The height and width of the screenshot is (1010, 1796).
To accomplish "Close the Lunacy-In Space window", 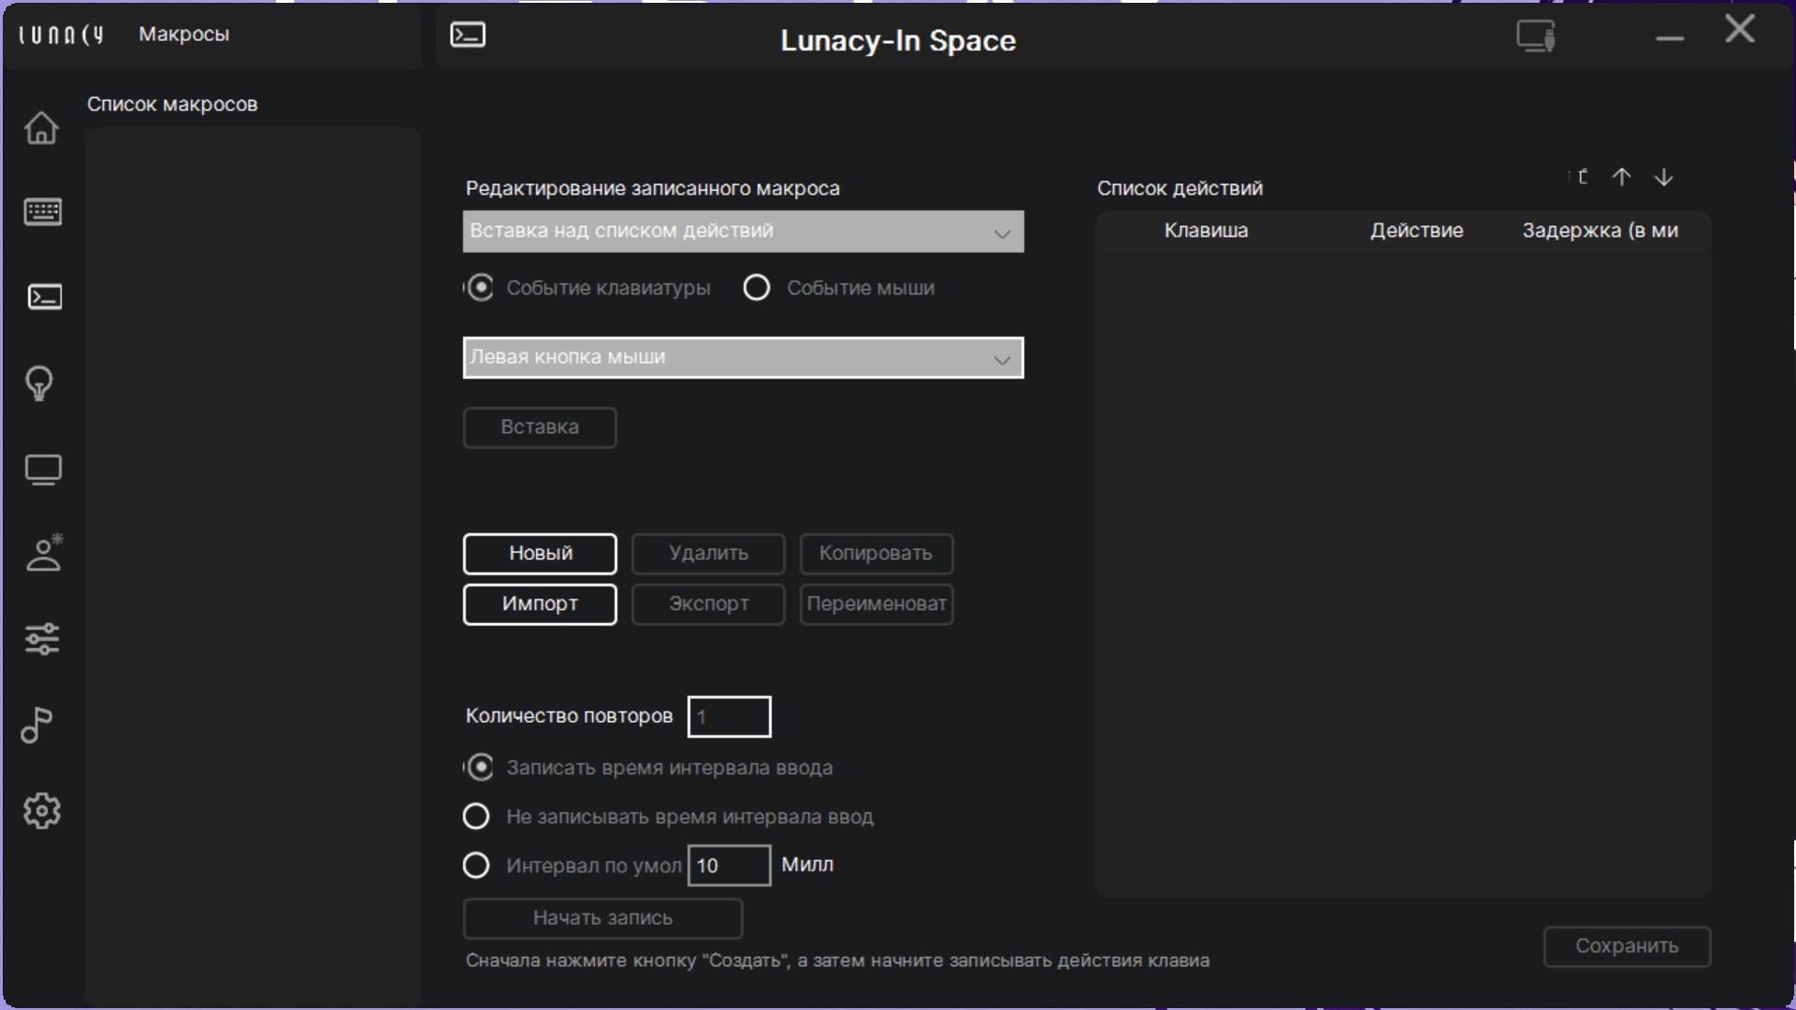I will click(1740, 29).
